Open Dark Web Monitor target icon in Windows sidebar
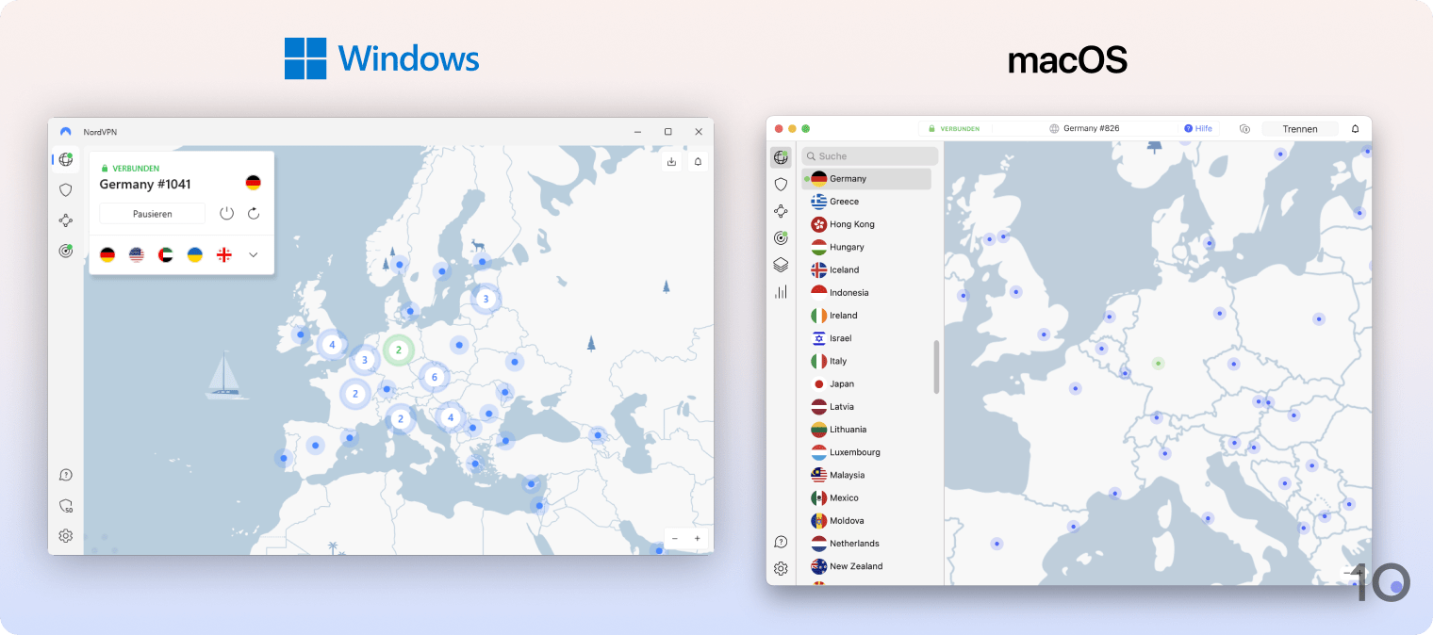Image resolution: width=1433 pixels, height=635 pixels. [65, 251]
